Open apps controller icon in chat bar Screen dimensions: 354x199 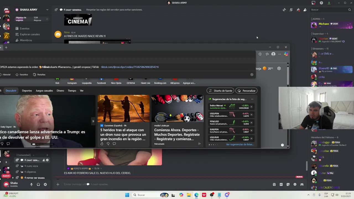click(302, 184)
